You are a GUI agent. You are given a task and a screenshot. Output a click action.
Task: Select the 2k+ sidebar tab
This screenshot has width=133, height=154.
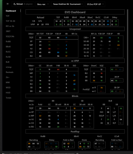tap(8, 77)
